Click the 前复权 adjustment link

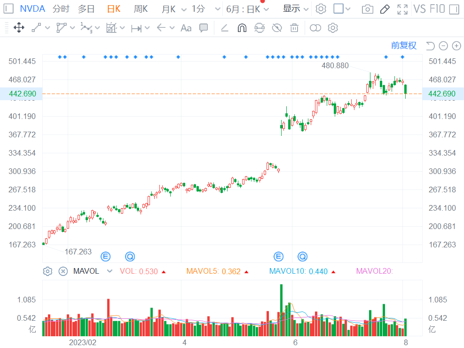click(x=404, y=46)
